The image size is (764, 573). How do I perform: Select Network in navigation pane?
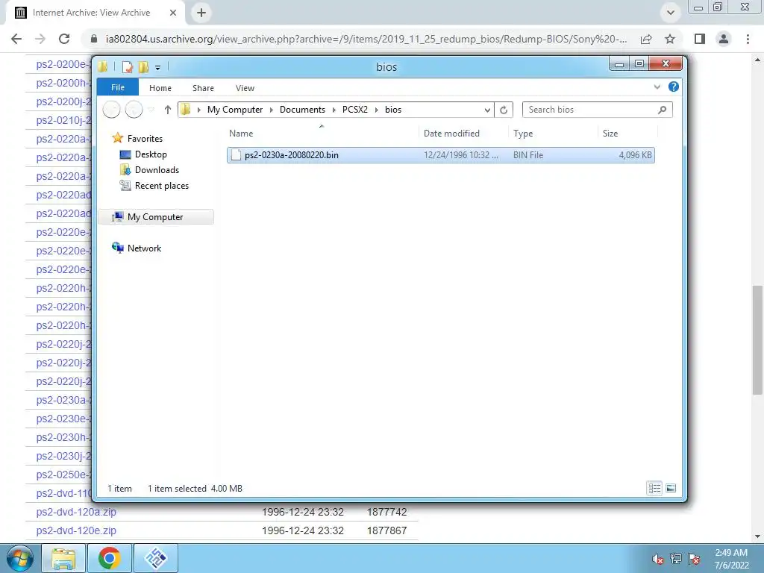(x=144, y=248)
